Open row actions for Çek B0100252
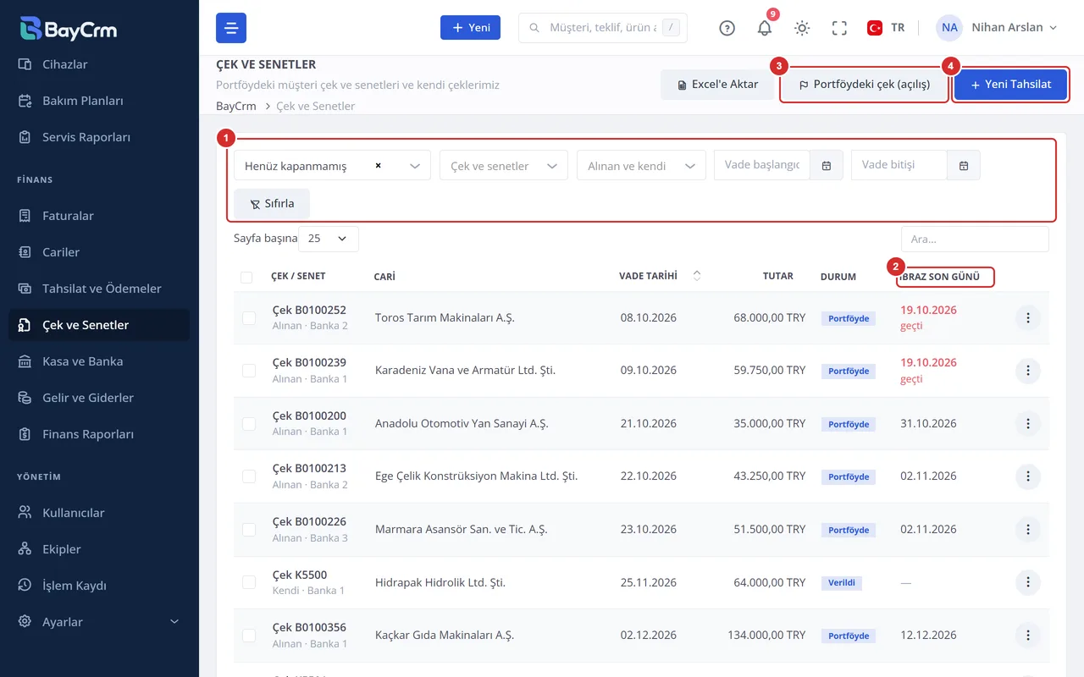1084x677 pixels. point(1027,318)
